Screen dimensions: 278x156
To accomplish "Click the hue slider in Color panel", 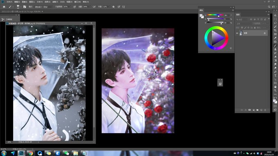I will pos(215,15).
